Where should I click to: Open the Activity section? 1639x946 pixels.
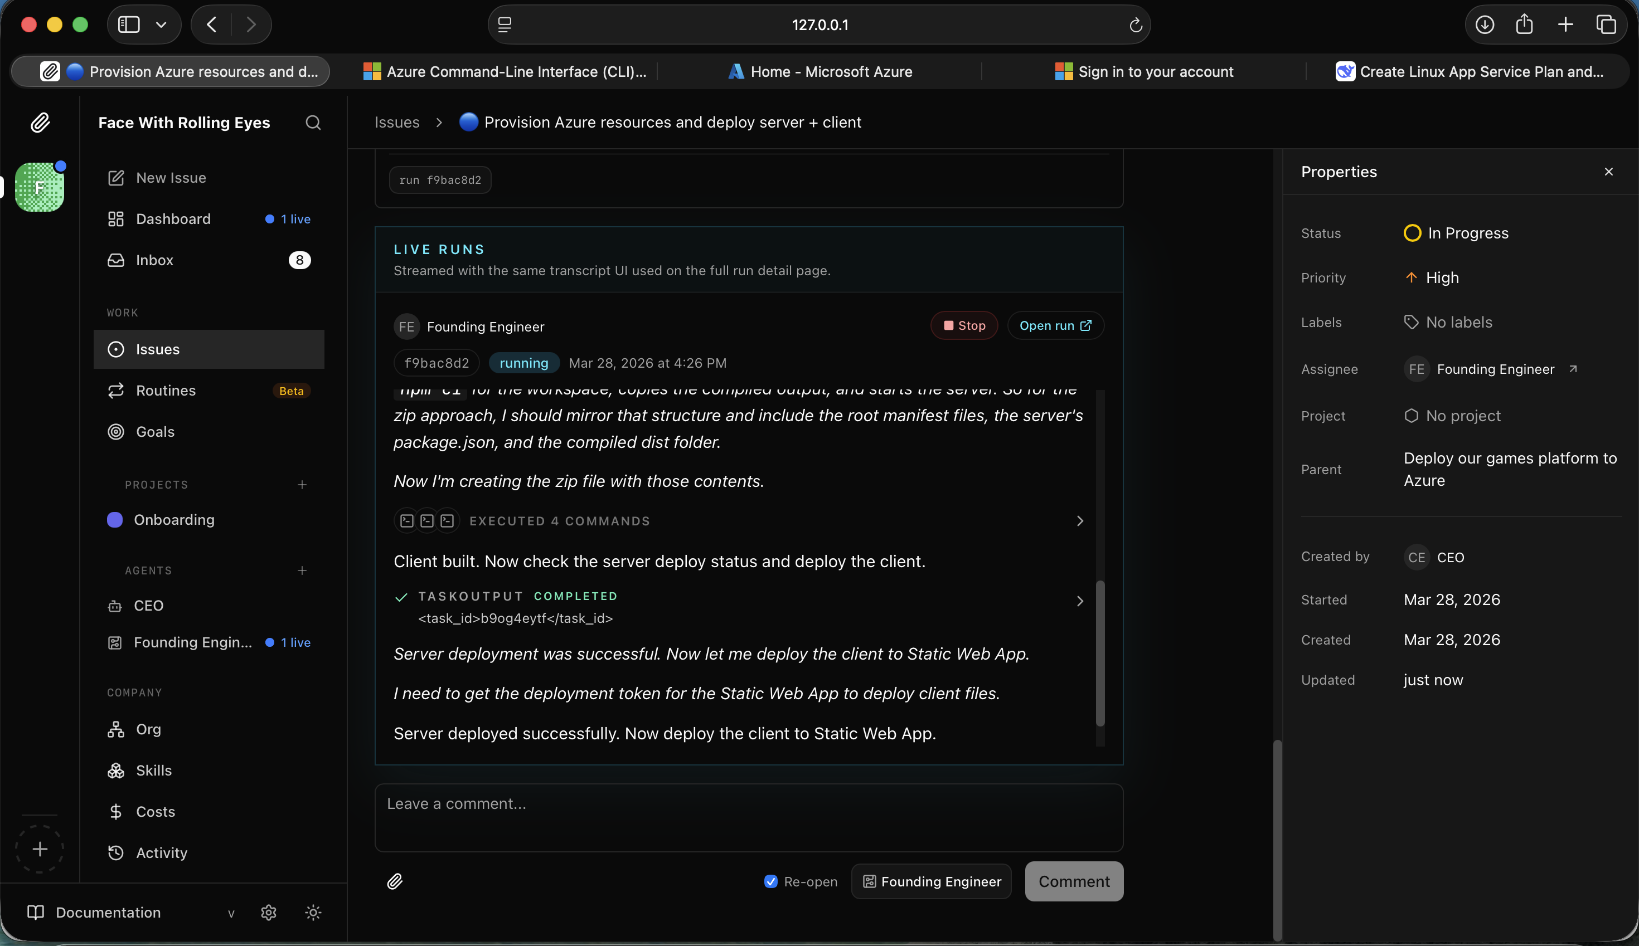tap(161, 853)
